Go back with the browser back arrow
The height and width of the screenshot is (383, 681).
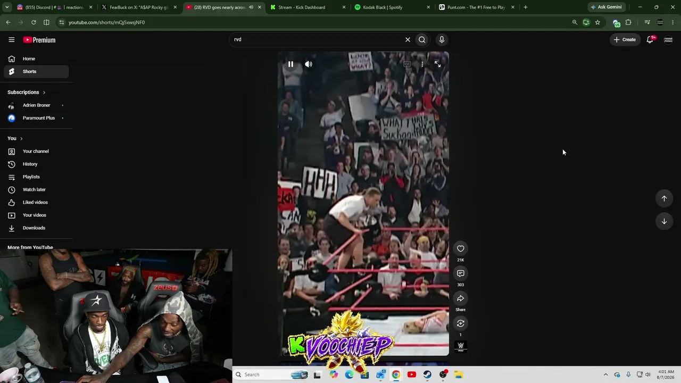(8, 22)
